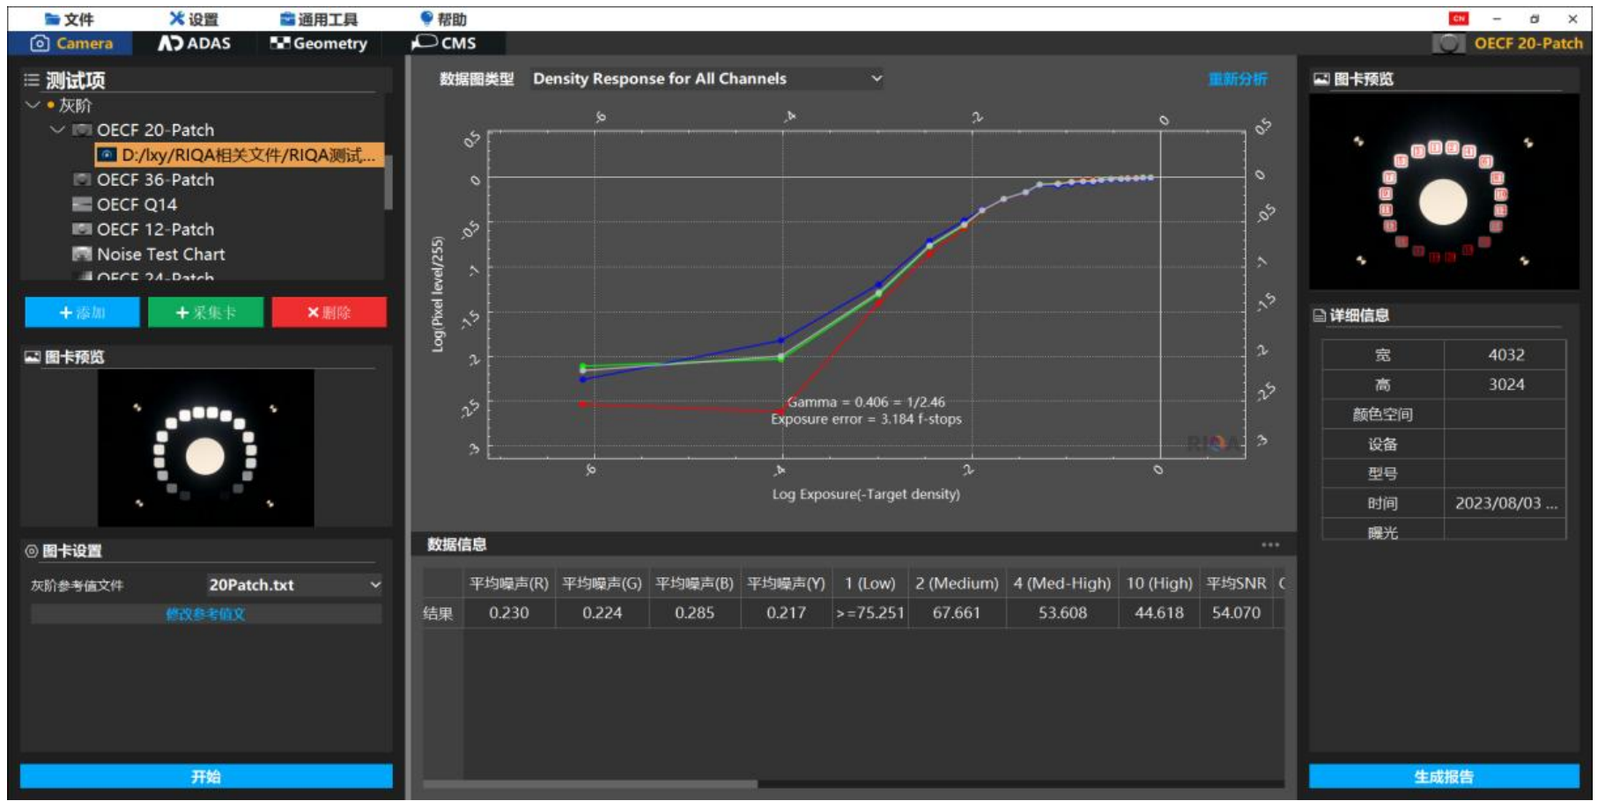Switch to the Geometry tab
Viewport: 1598px width, 801px height.
319,43
